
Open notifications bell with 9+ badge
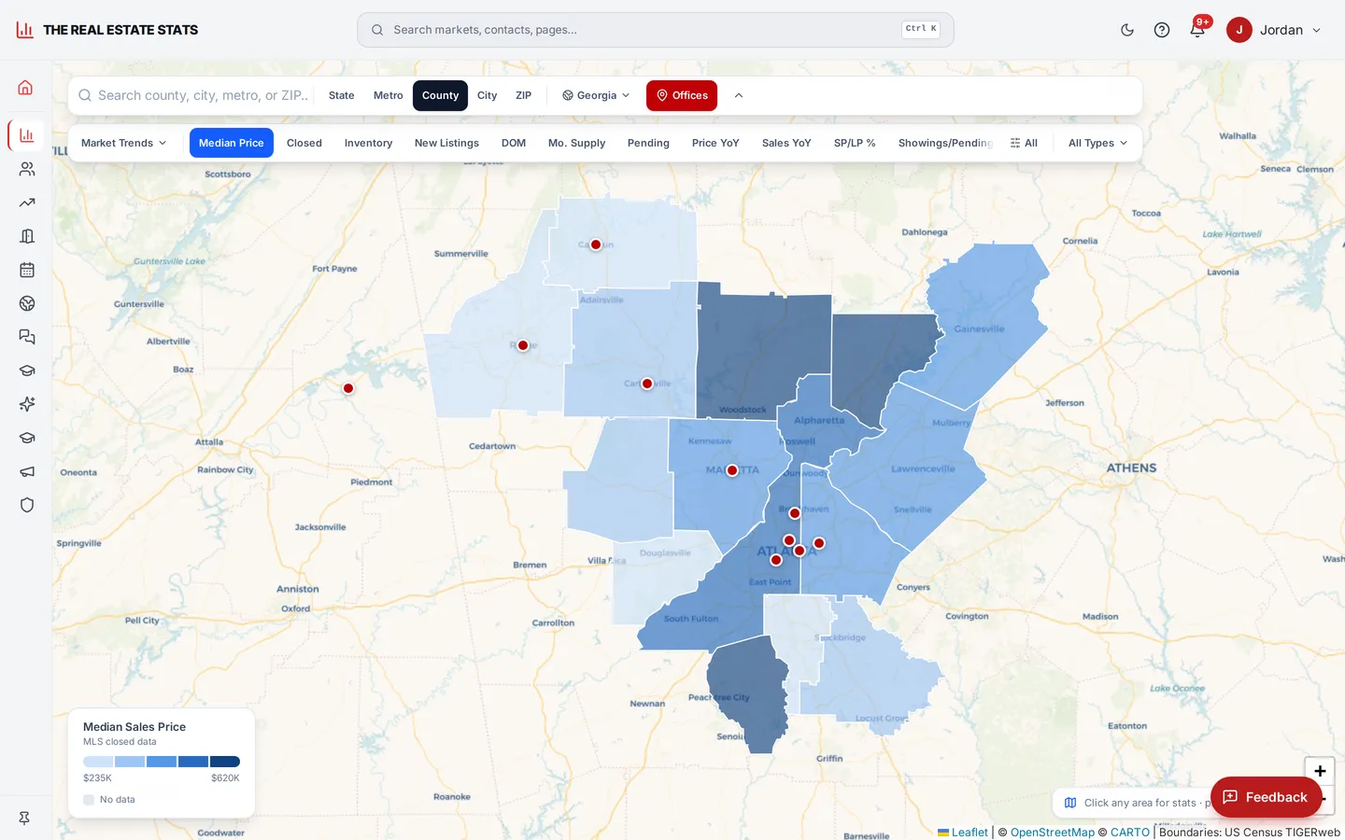pos(1197,30)
